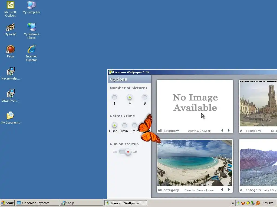Select Pego desktop shortcut

[x=10, y=51]
